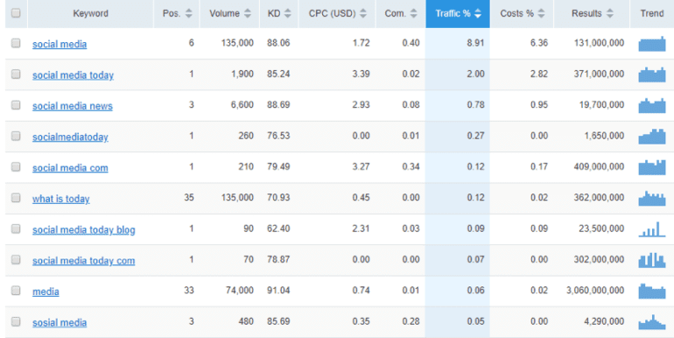The height and width of the screenshot is (338, 674).
Task: Open trend sparkline for 'social media today blog'
Action: [651, 229]
